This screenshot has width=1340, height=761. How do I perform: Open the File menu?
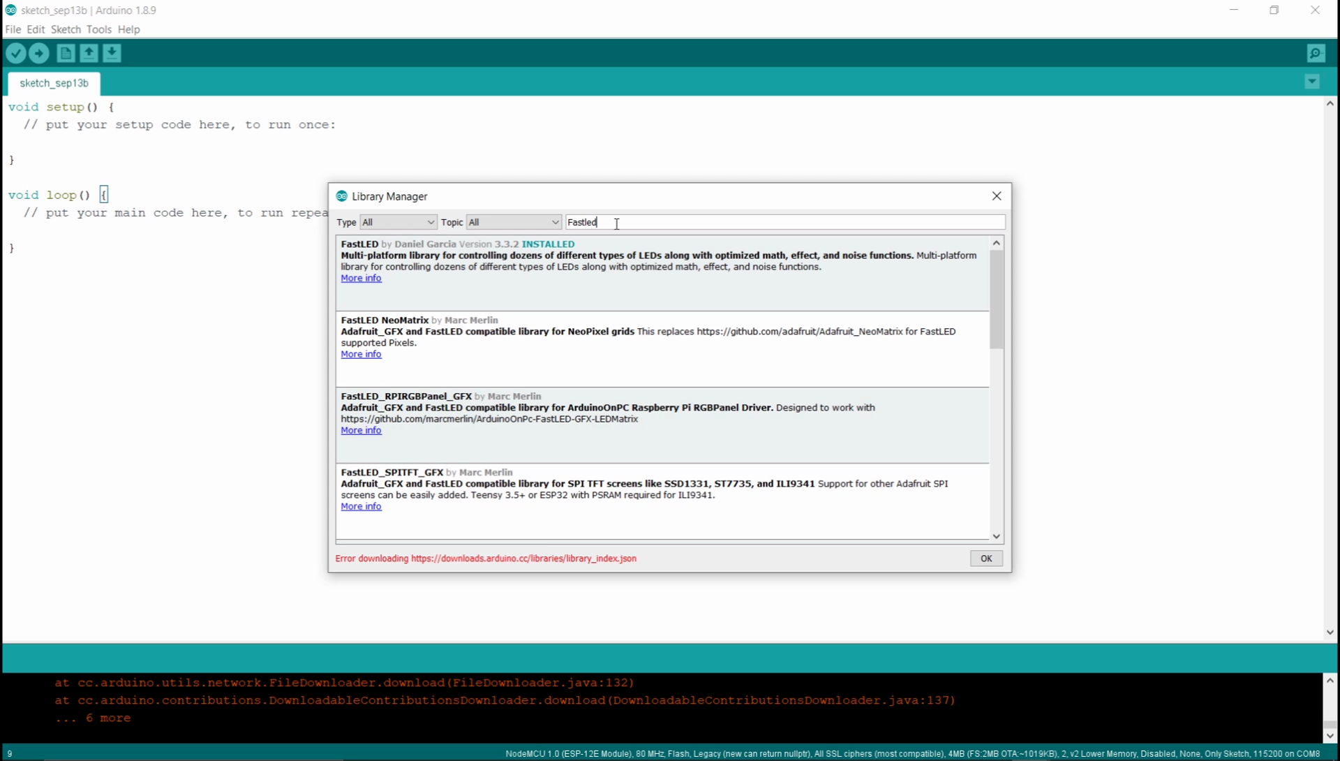tap(13, 29)
